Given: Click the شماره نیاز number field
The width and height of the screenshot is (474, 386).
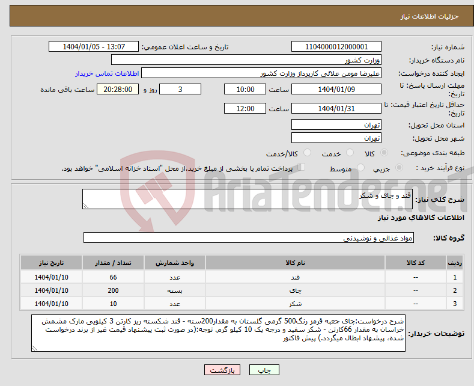Looking at the screenshot, I should pos(336,46).
